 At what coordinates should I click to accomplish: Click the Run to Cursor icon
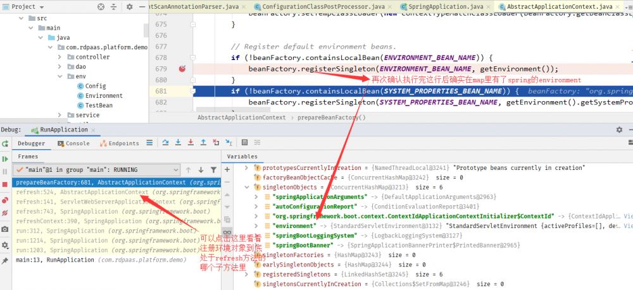pos(229,143)
